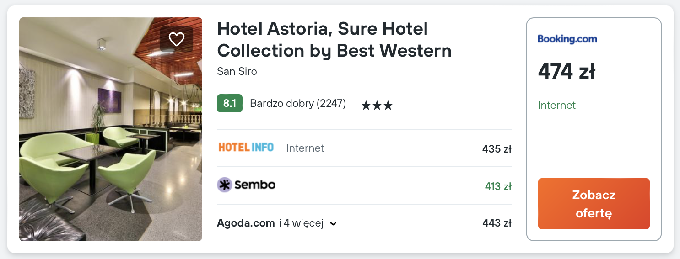Click the green 8.1 rating badge
Viewport: 680px width, 259px height.
pyautogui.click(x=229, y=104)
